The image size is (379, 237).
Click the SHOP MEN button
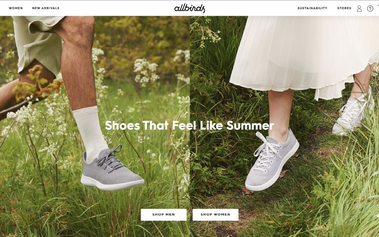pos(164,214)
